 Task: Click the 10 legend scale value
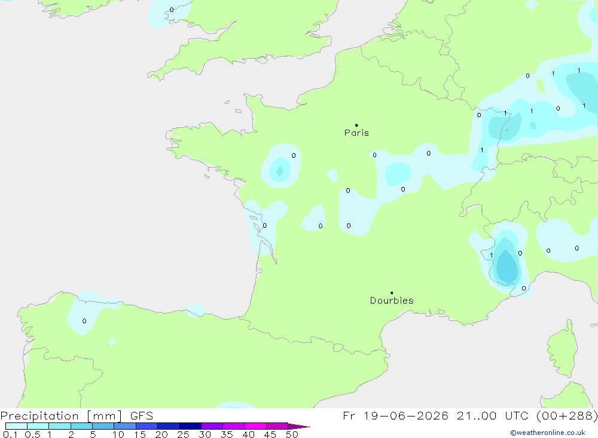(x=118, y=434)
